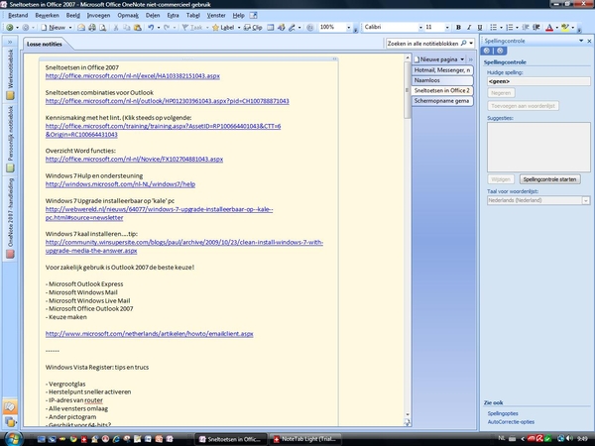Open the windows7/help hyperlink

(x=120, y=184)
